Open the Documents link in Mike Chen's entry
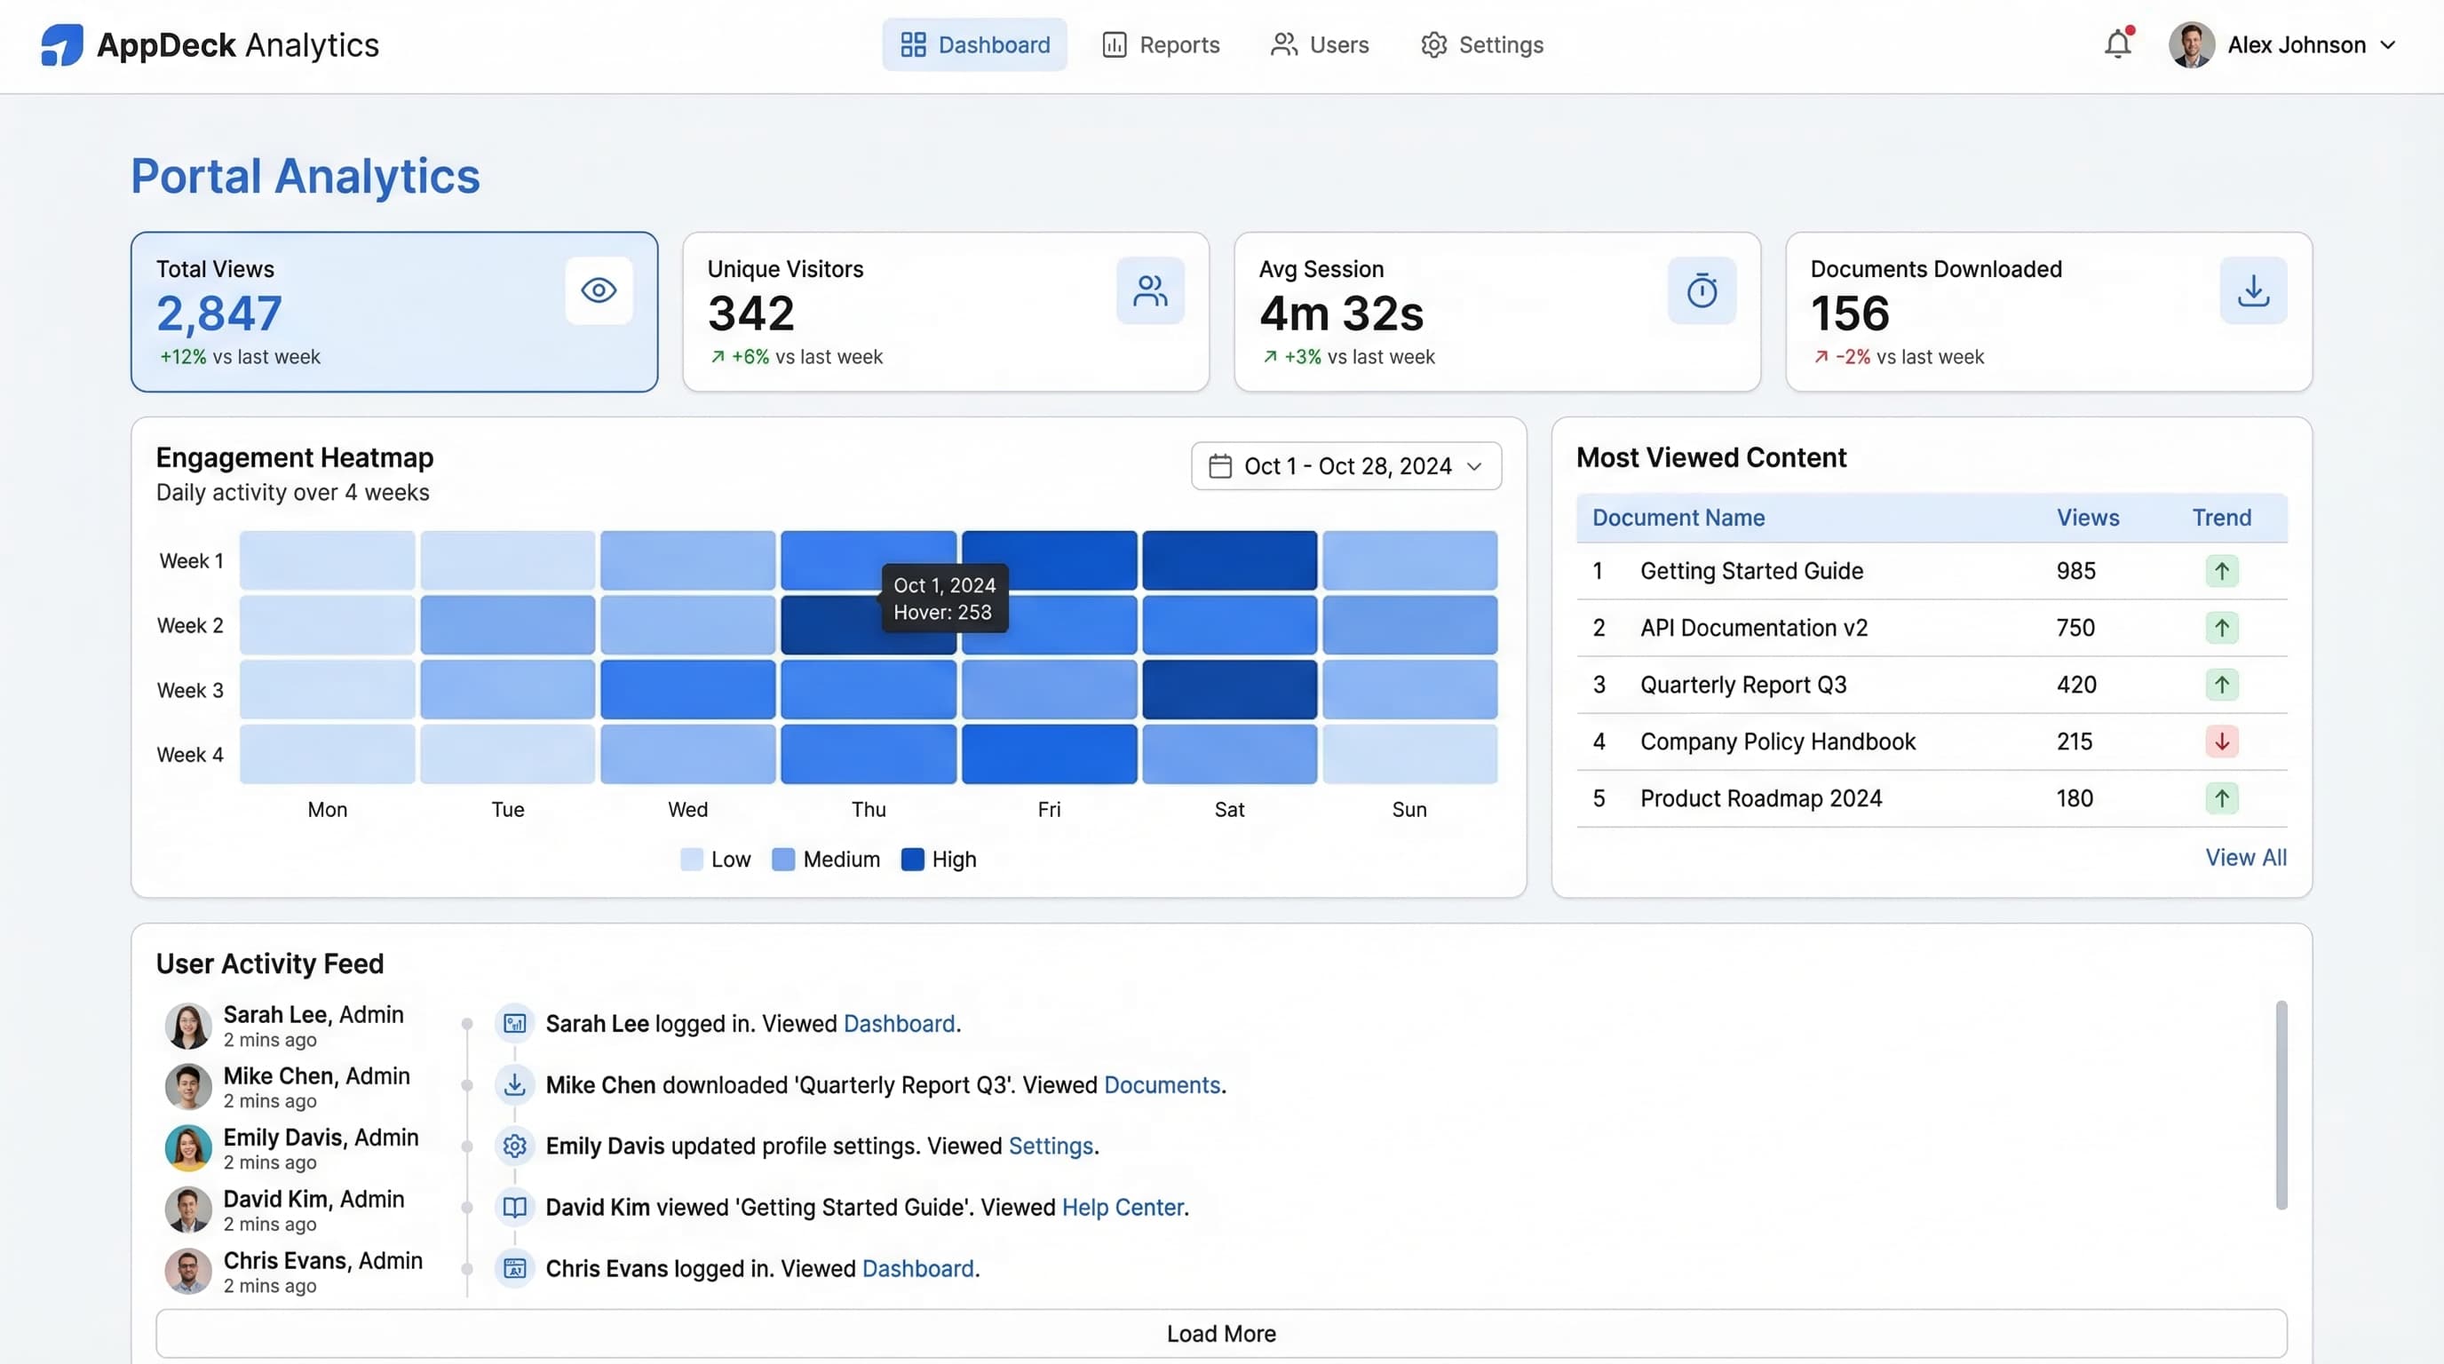The height and width of the screenshot is (1364, 2444). pos(1162,1084)
